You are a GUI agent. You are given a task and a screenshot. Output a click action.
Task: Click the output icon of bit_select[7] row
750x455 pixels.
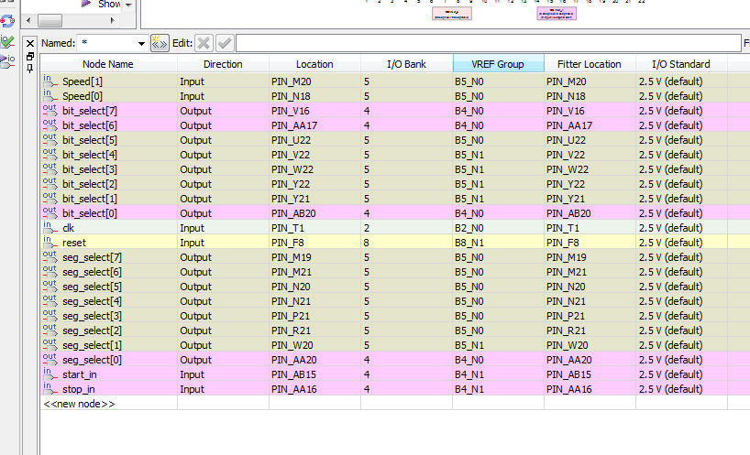coord(50,110)
